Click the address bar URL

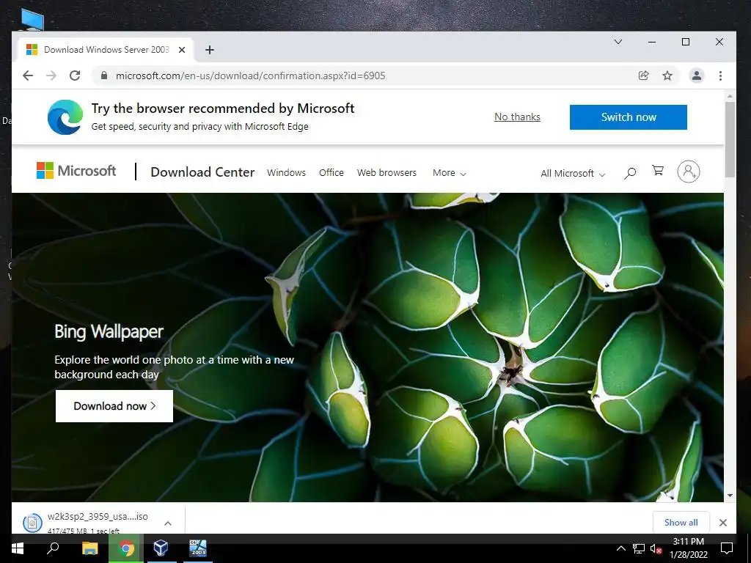tap(251, 76)
